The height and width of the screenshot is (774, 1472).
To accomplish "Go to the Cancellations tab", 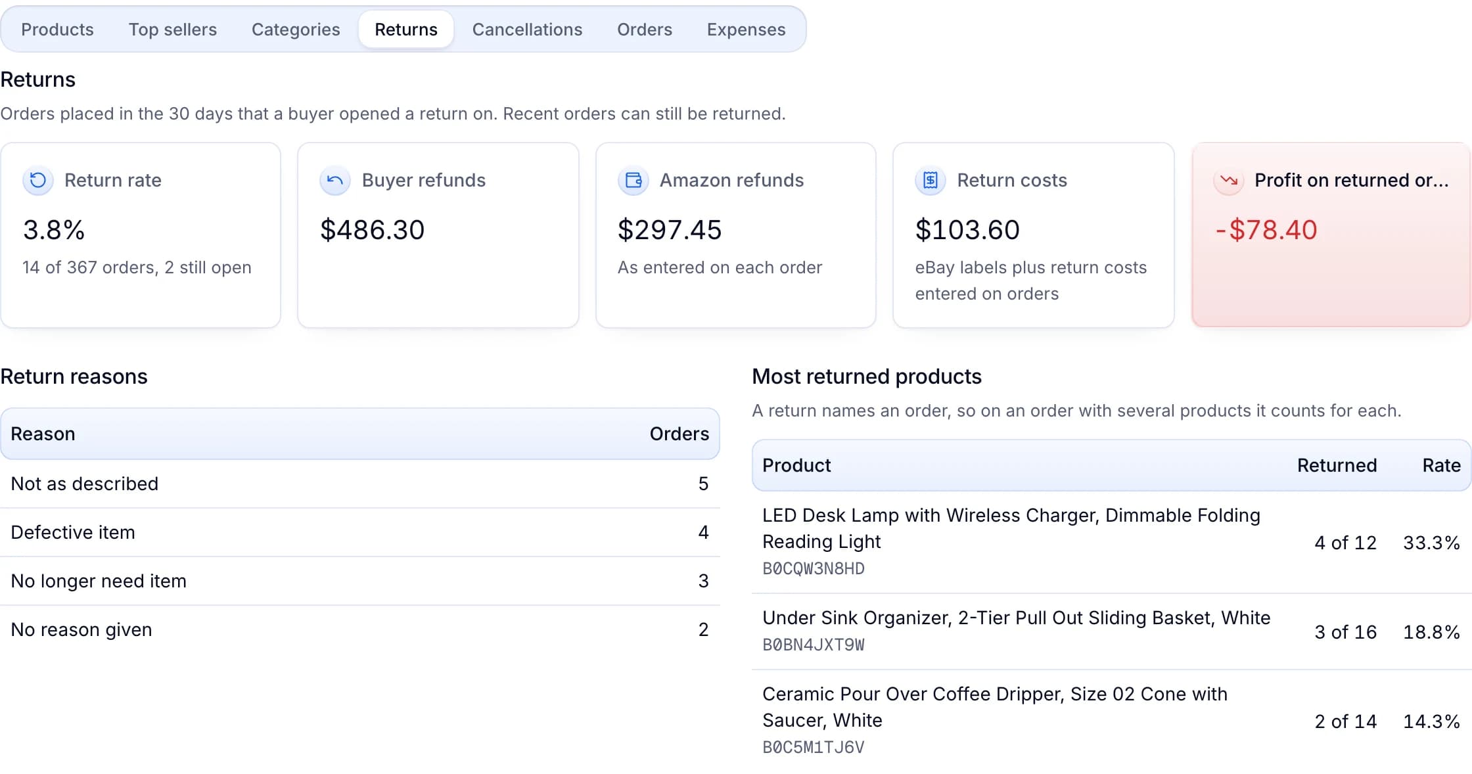I will (527, 30).
